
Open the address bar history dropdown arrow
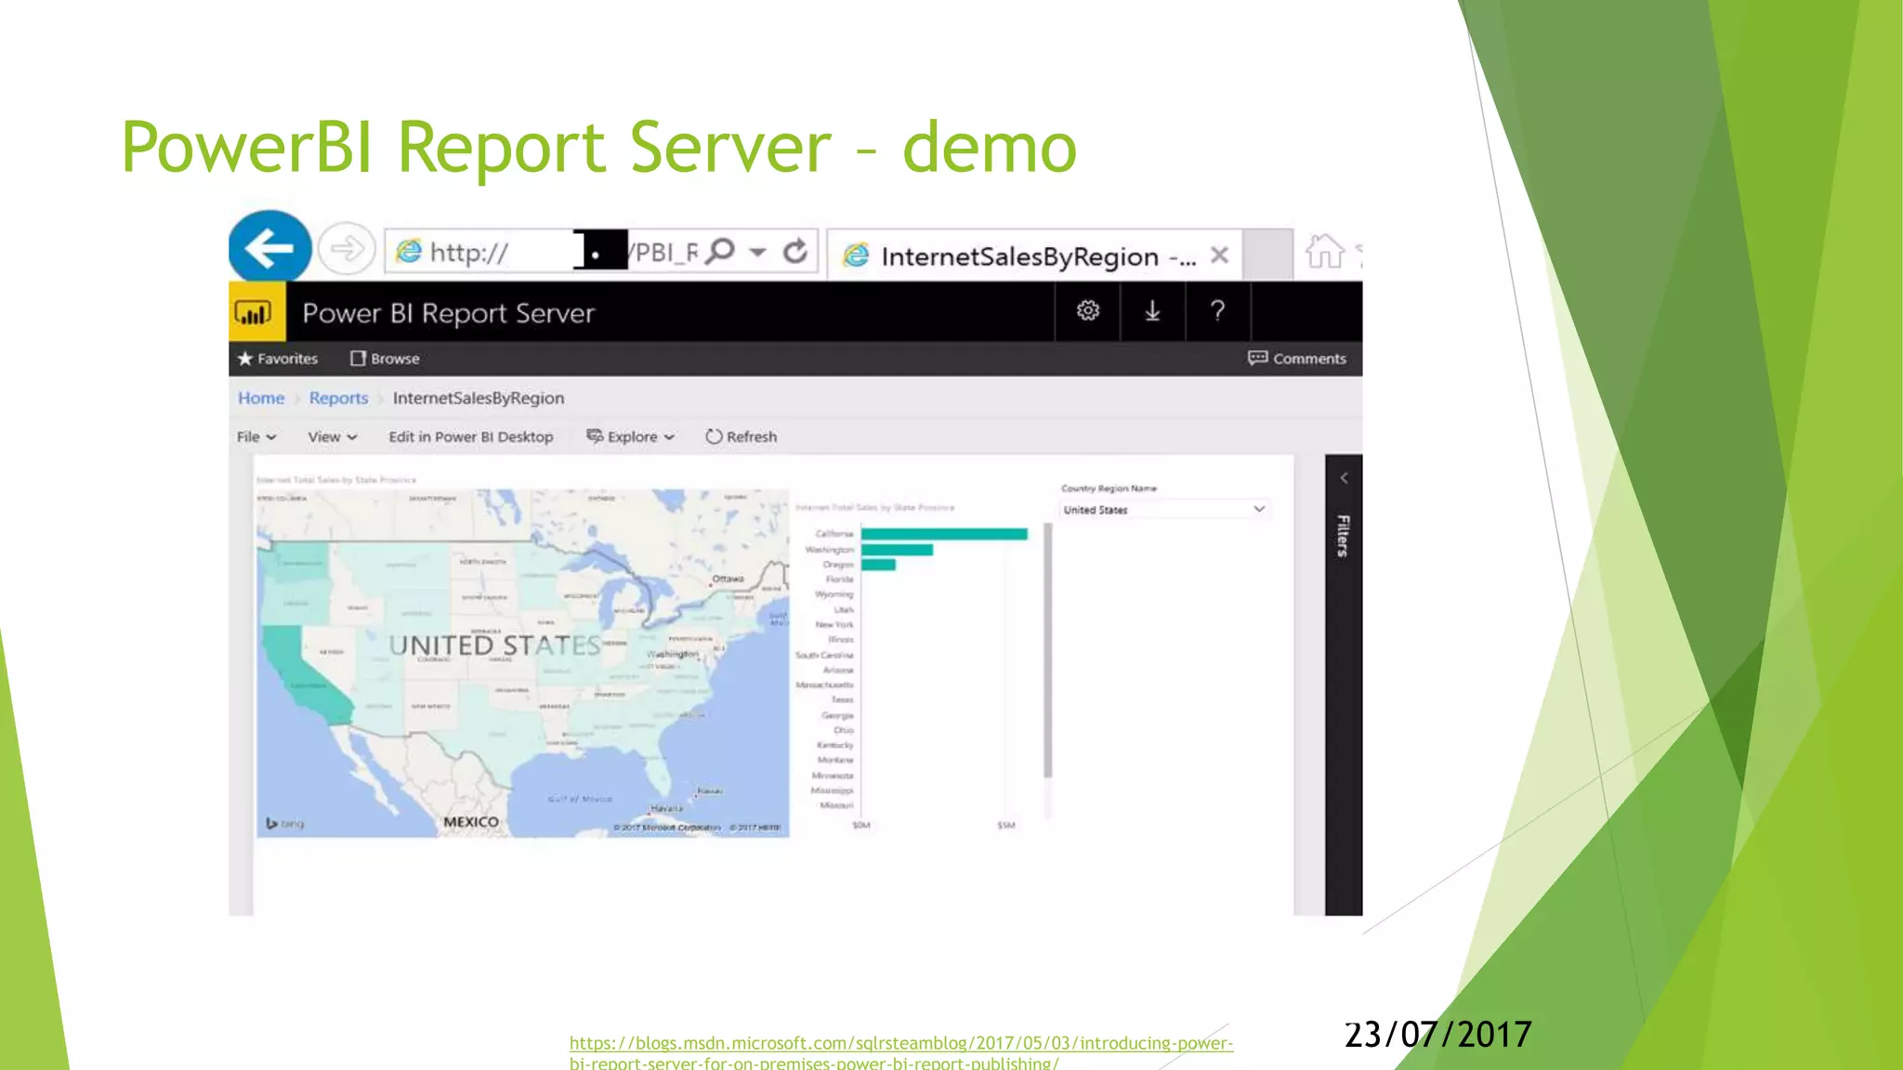[758, 252]
